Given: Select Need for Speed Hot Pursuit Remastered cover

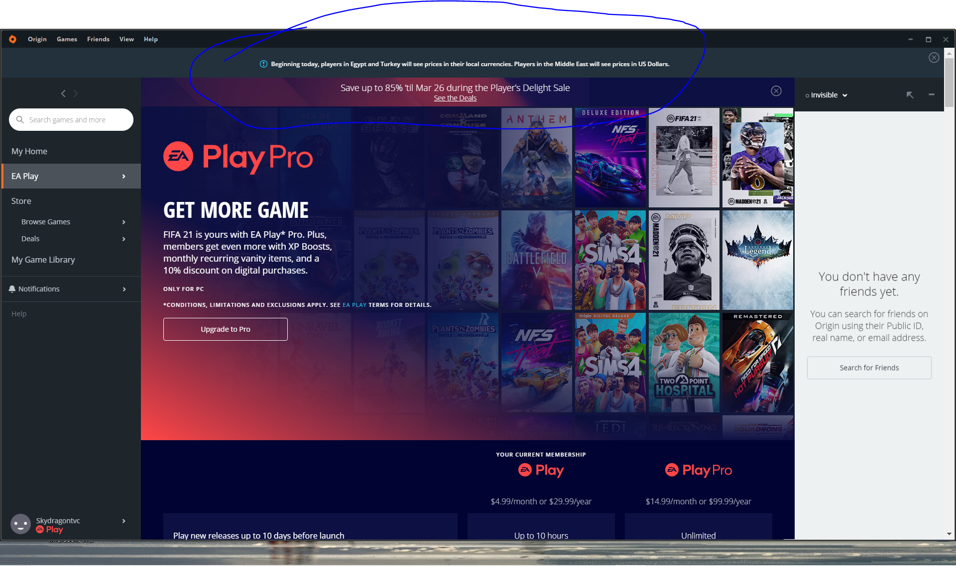Looking at the screenshot, I should point(758,363).
